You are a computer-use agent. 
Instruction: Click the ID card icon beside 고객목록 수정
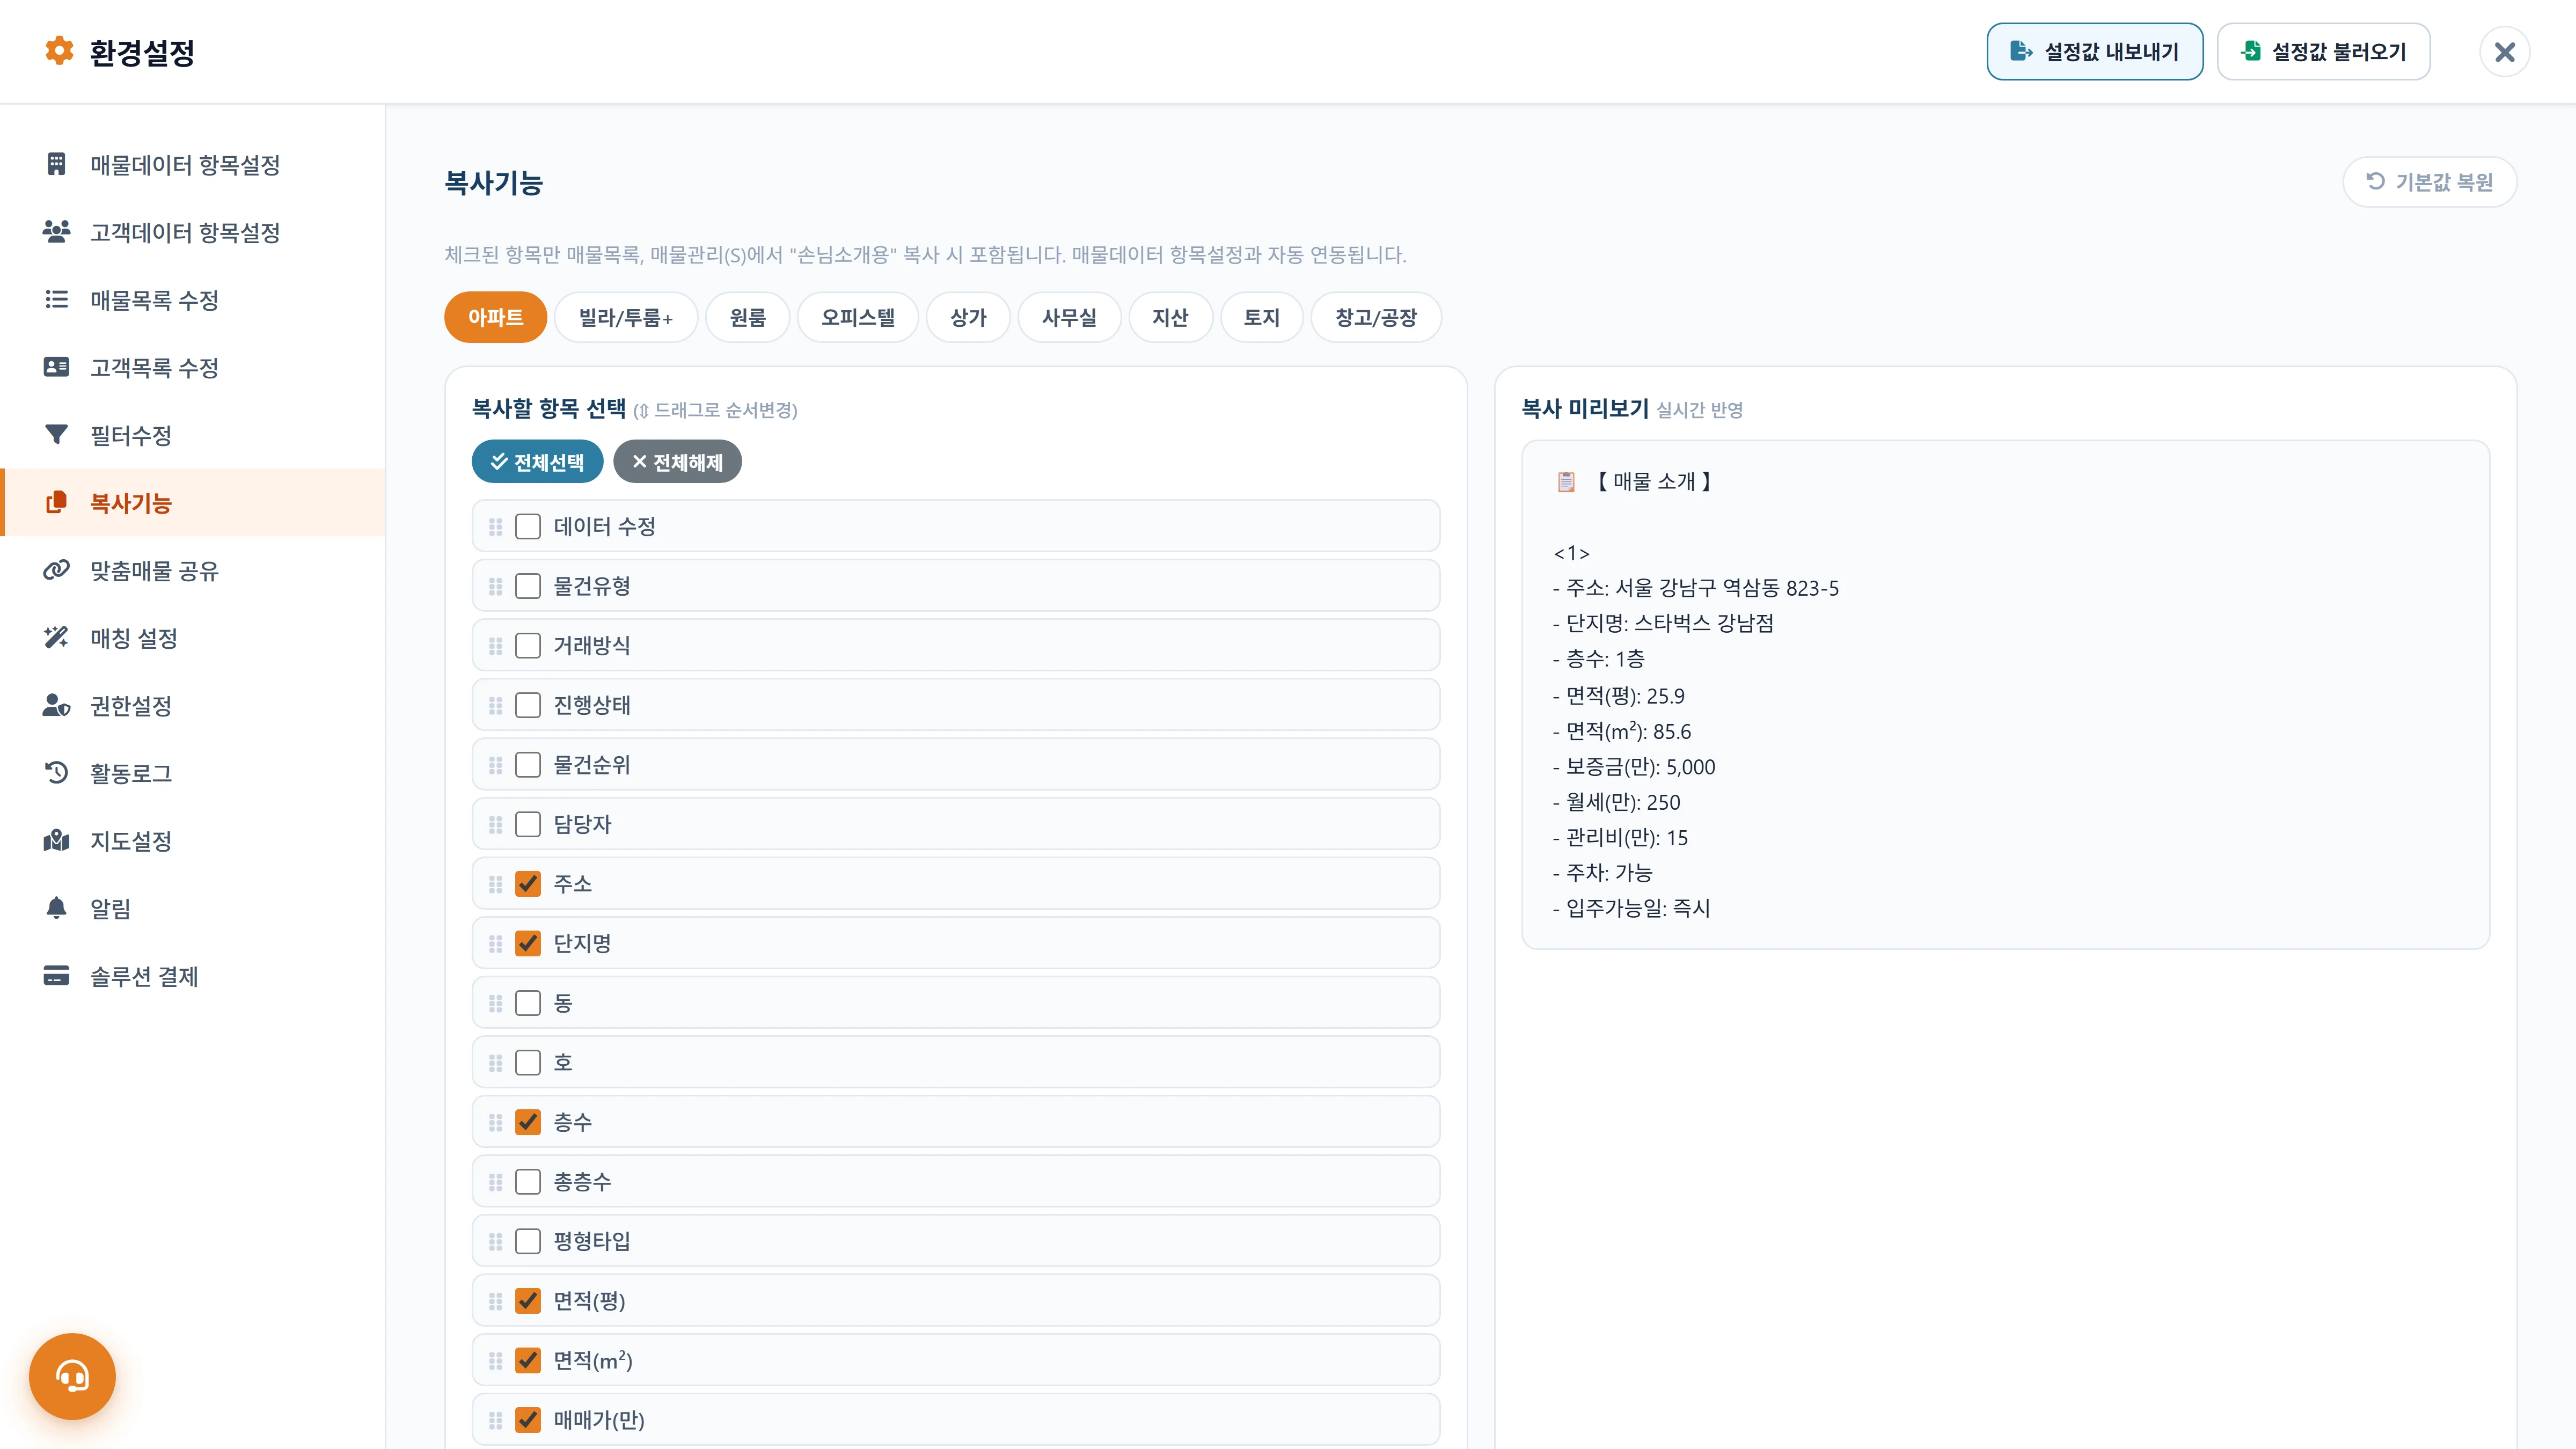(x=56, y=367)
